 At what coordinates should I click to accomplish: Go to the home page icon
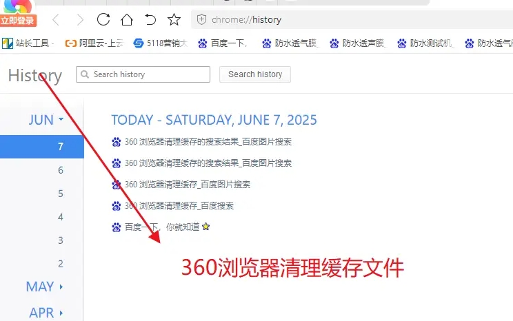[127, 19]
